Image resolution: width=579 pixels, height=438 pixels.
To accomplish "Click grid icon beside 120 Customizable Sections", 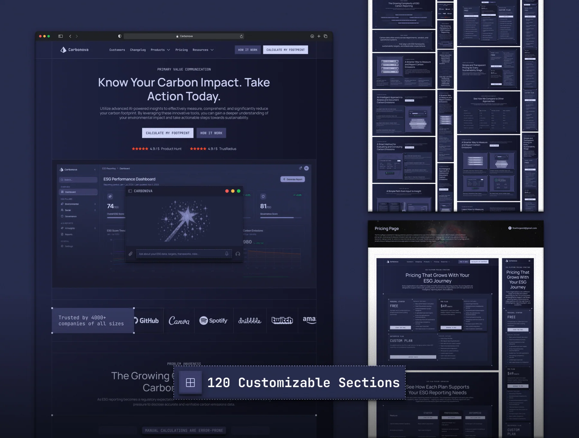I will click(x=190, y=383).
